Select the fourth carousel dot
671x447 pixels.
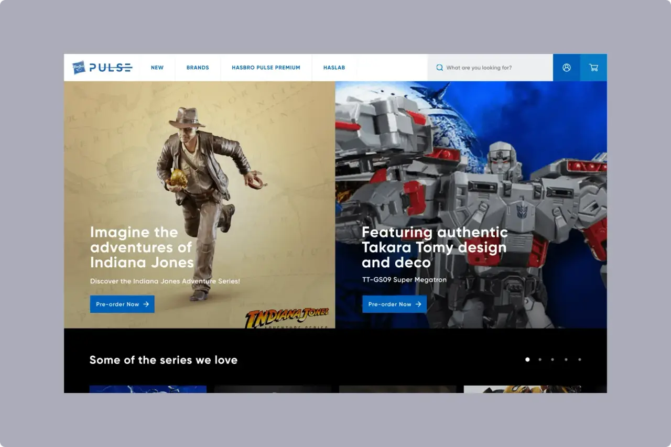[x=566, y=359]
